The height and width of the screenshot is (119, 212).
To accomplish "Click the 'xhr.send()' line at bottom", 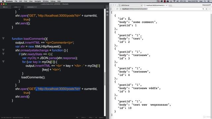I will (22, 97).
